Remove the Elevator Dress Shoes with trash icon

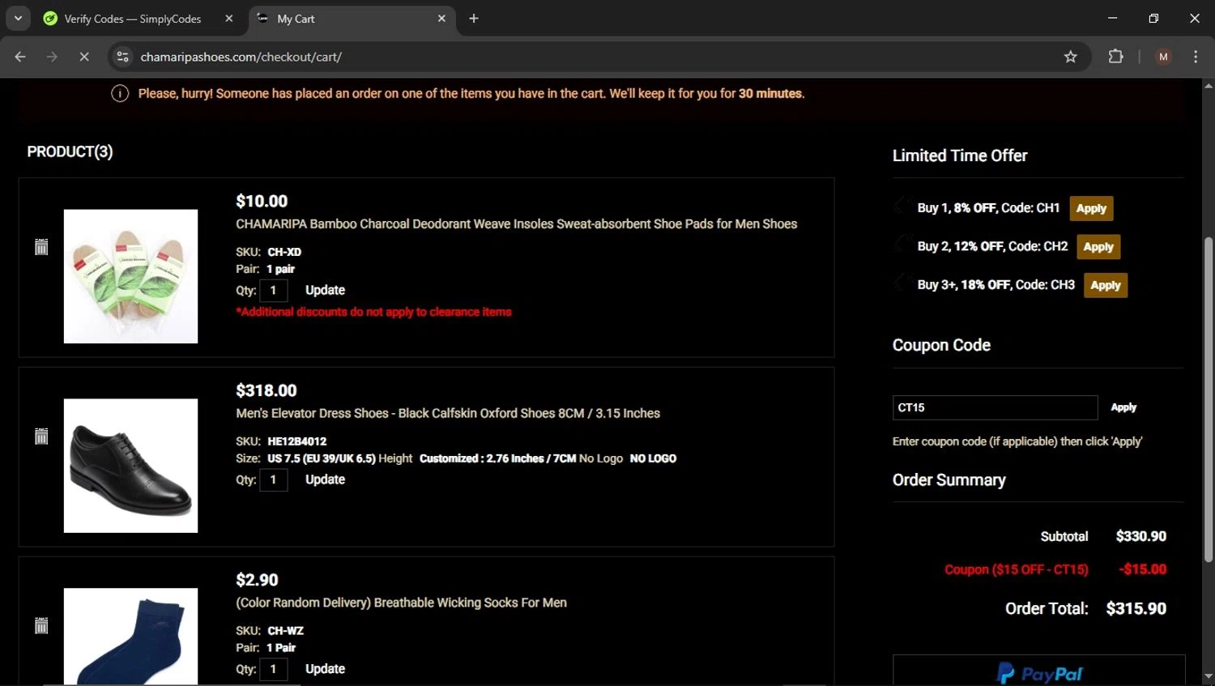(x=41, y=437)
